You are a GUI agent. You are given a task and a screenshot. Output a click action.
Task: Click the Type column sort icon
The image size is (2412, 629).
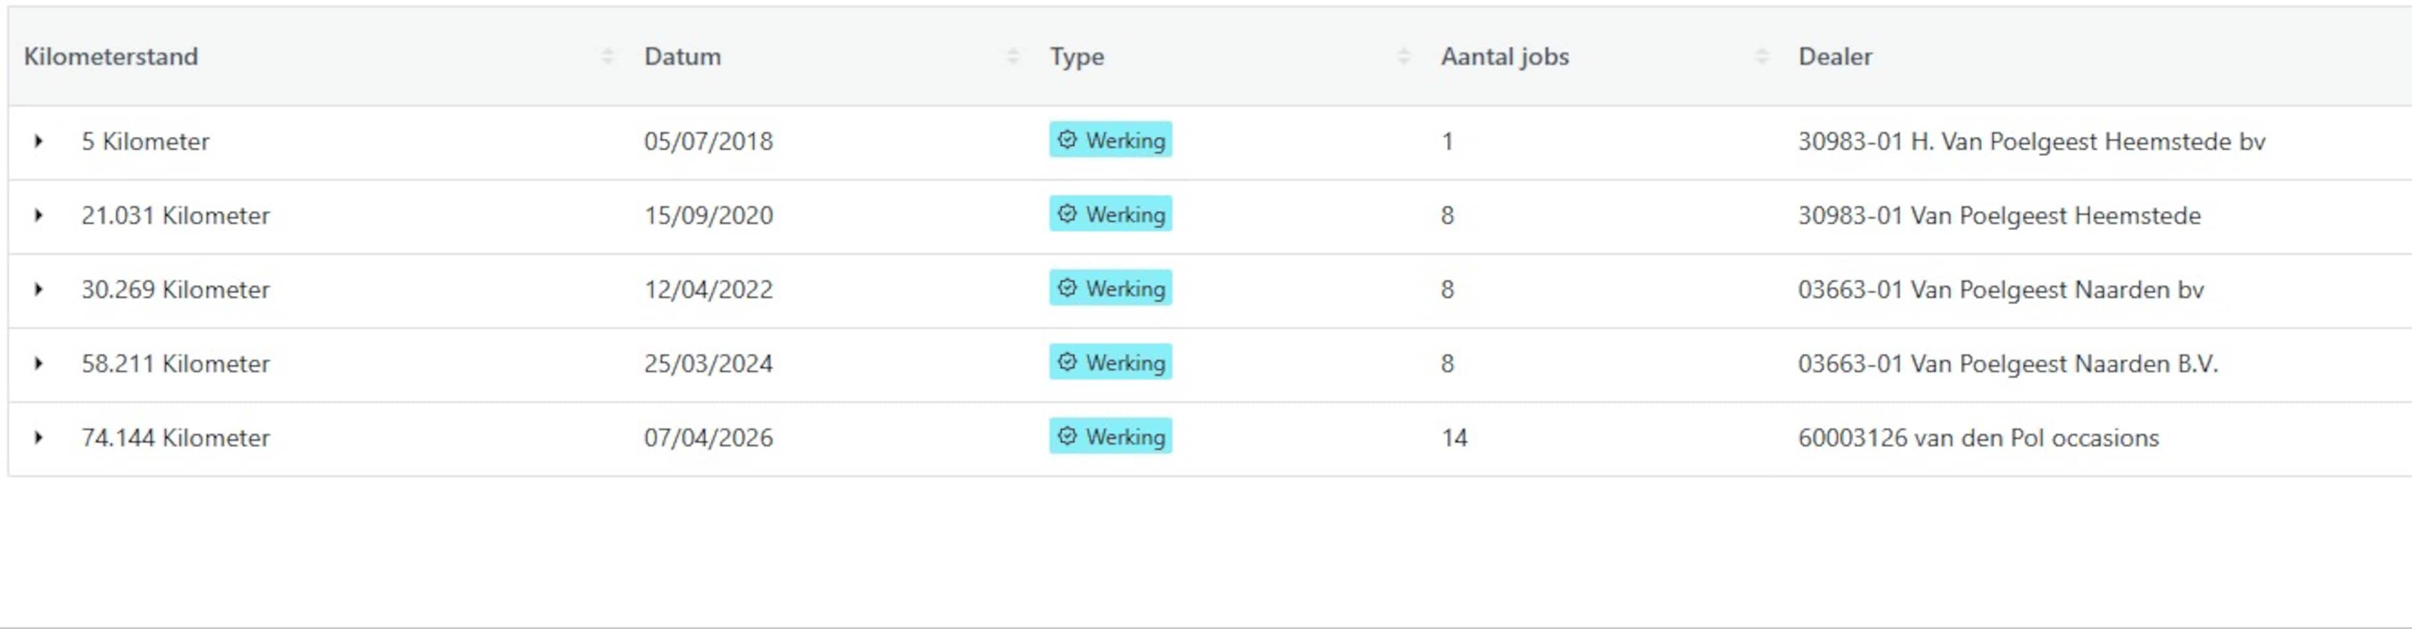1402,57
